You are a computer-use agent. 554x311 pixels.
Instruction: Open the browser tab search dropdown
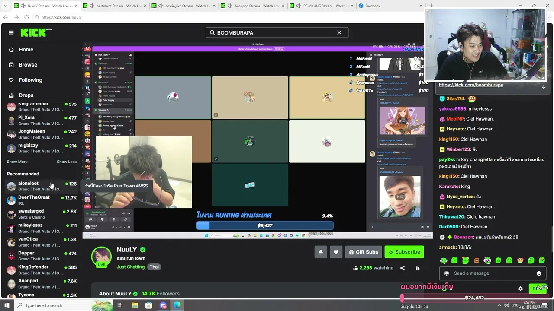tap(5, 6)
